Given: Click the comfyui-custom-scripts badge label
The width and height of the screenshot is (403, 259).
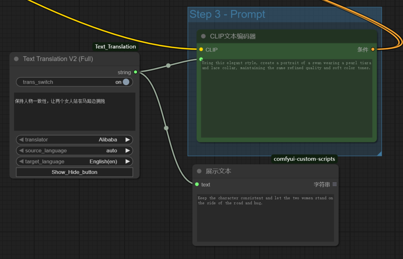Looking at the screenshot, I should click(304, 159).
